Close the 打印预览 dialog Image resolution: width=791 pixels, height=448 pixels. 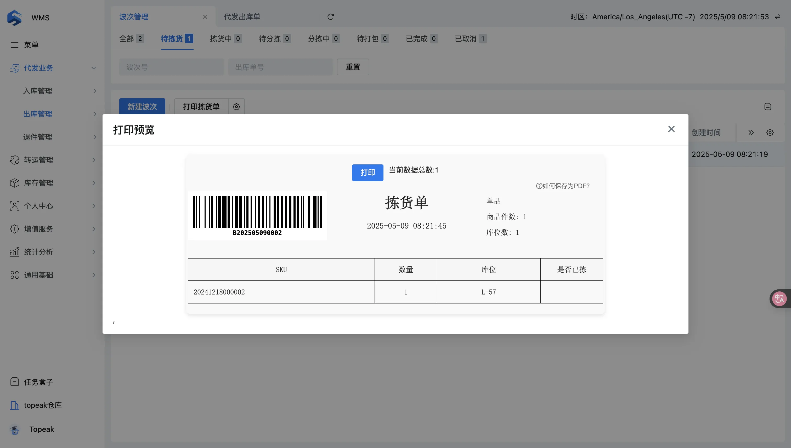(x=671, y=129)
